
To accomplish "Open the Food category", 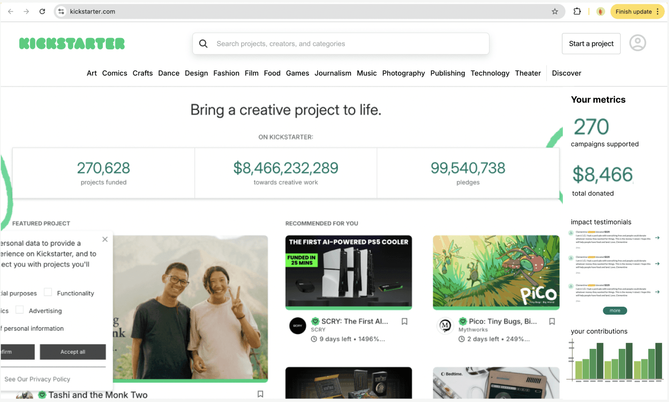I will click(272, 73).
